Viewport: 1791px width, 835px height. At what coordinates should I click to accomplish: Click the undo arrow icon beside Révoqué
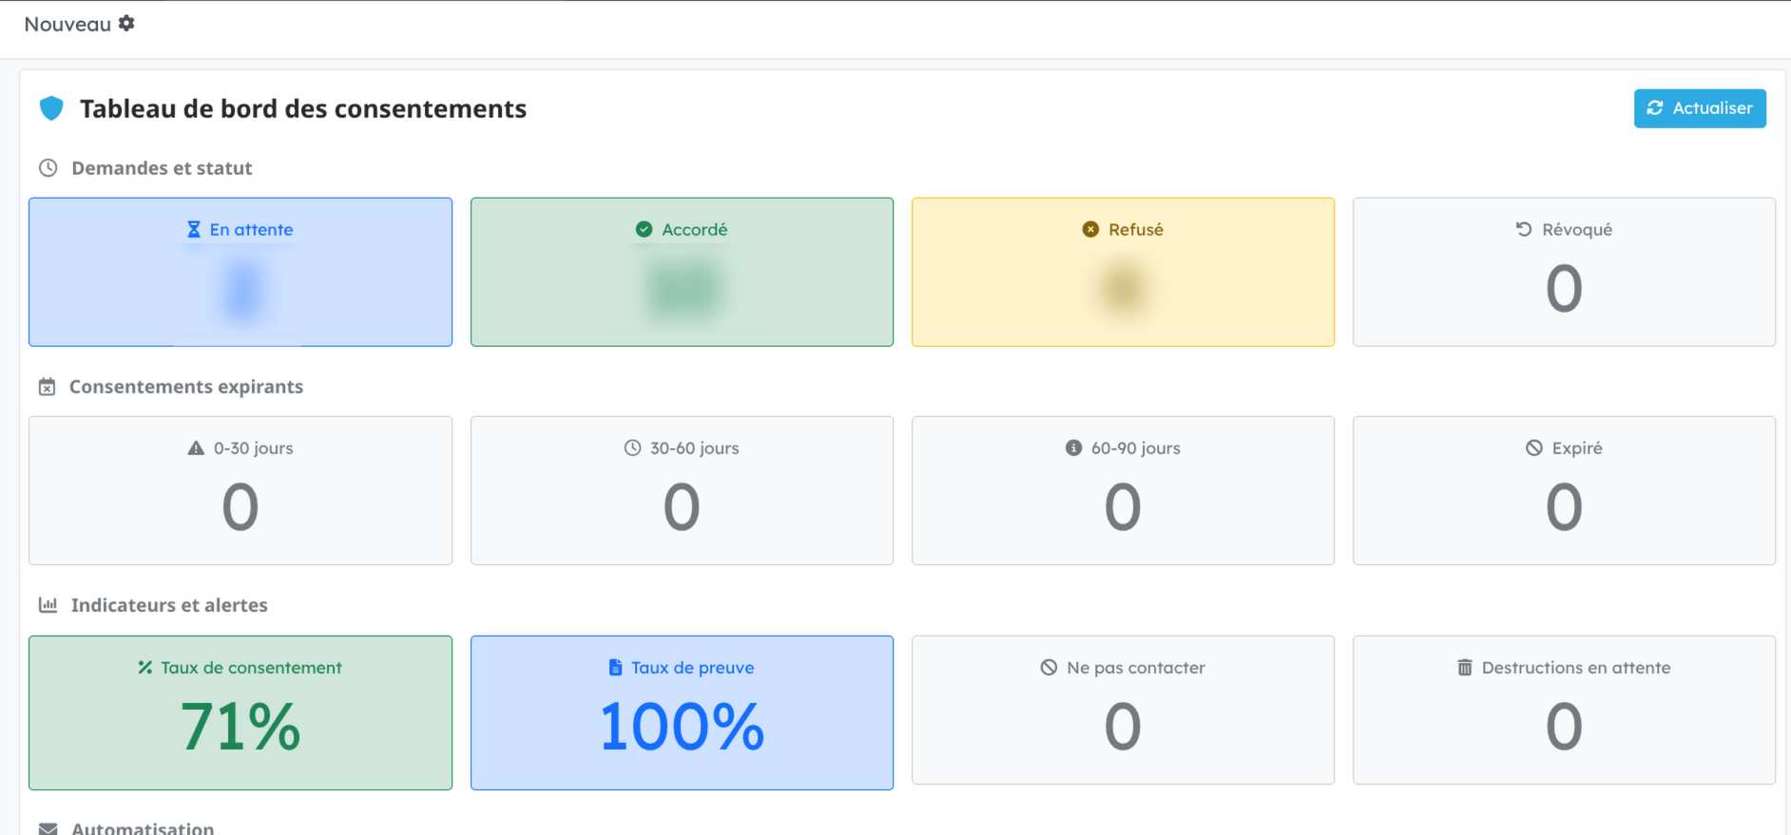coord(1524,229)
